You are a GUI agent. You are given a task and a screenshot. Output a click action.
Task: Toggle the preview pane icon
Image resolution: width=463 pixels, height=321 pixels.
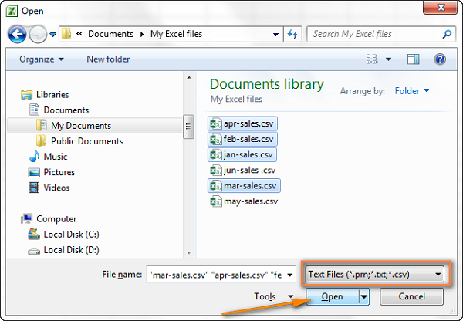pyautogui.click(x=414, y=59)
